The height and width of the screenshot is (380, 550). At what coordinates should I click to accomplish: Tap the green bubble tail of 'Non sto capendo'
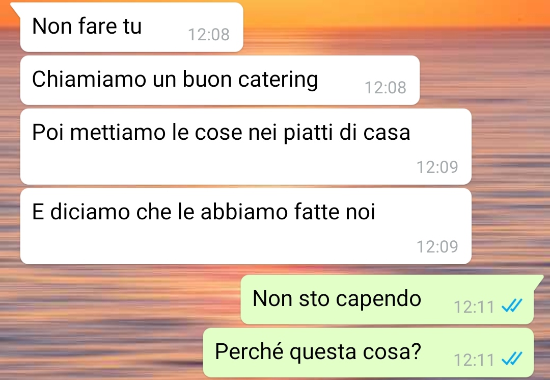click(538, 281)
